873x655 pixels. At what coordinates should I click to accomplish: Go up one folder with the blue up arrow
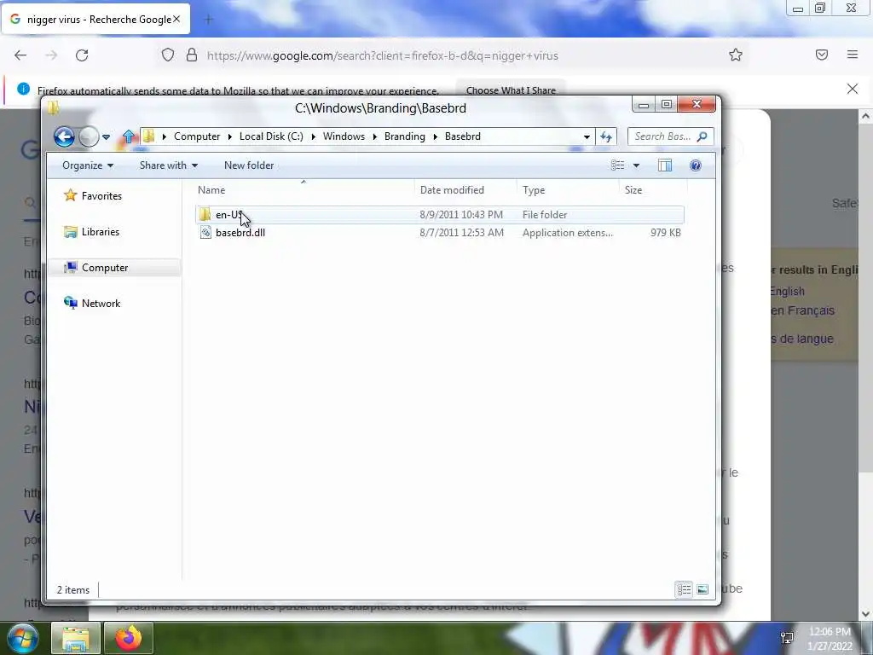pos(129,136)
